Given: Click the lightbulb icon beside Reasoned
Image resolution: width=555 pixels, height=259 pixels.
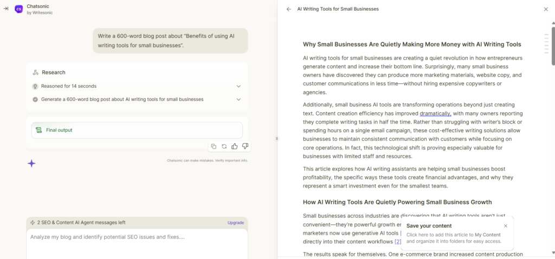Looking at the screenshot, I should [35, 86].
